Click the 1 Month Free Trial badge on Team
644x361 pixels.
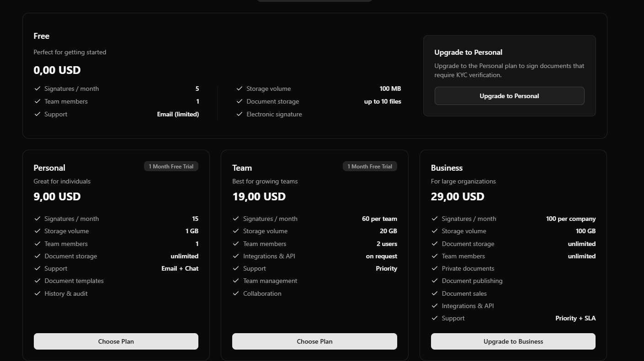click(369, 166)
